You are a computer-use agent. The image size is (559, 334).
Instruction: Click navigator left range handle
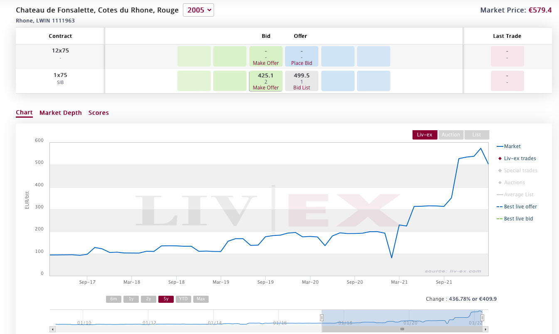click(322, 318)
